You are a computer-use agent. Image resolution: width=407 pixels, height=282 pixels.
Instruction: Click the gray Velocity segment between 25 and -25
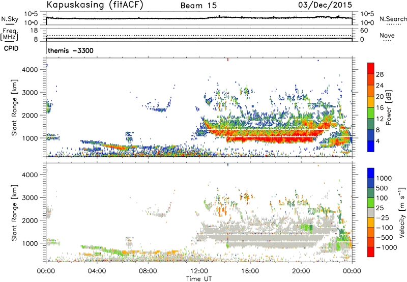(371, 213)
